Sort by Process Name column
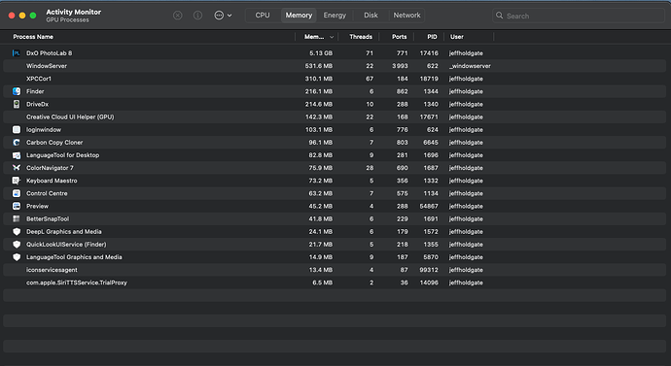 33,37
